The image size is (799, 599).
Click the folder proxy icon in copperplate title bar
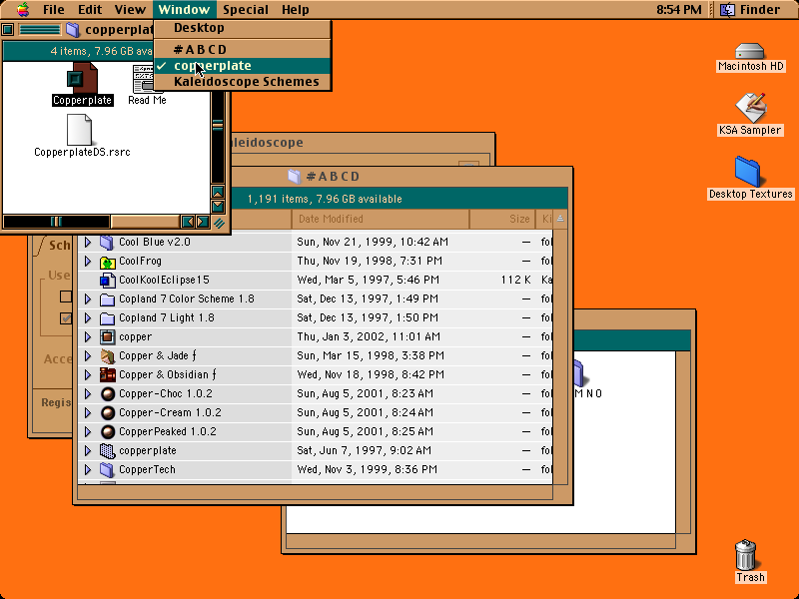point(73,30)
